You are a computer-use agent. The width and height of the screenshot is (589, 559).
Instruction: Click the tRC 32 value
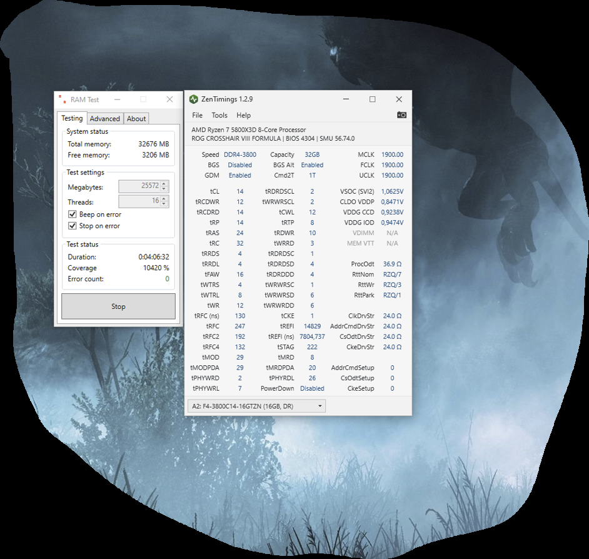pyautogui.click(x=240, y=243)
